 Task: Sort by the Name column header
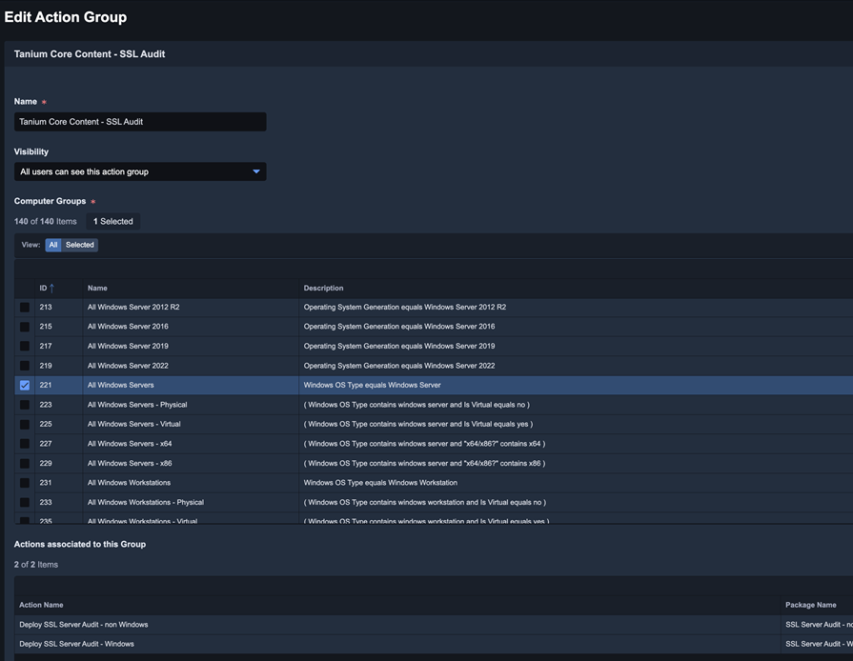[97, 288]
